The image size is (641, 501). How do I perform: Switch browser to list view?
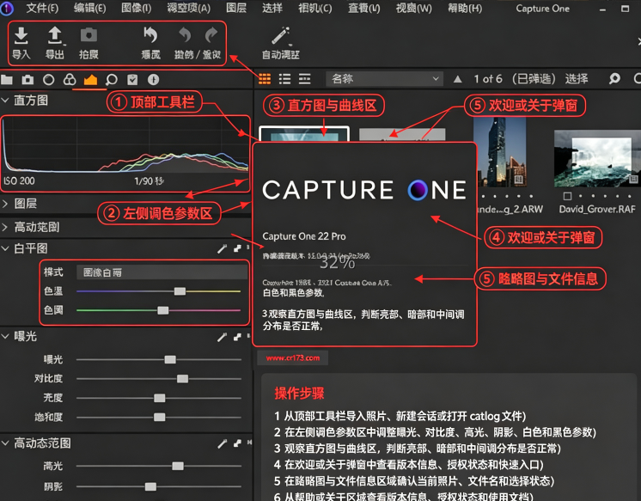[x=284, y=79]
